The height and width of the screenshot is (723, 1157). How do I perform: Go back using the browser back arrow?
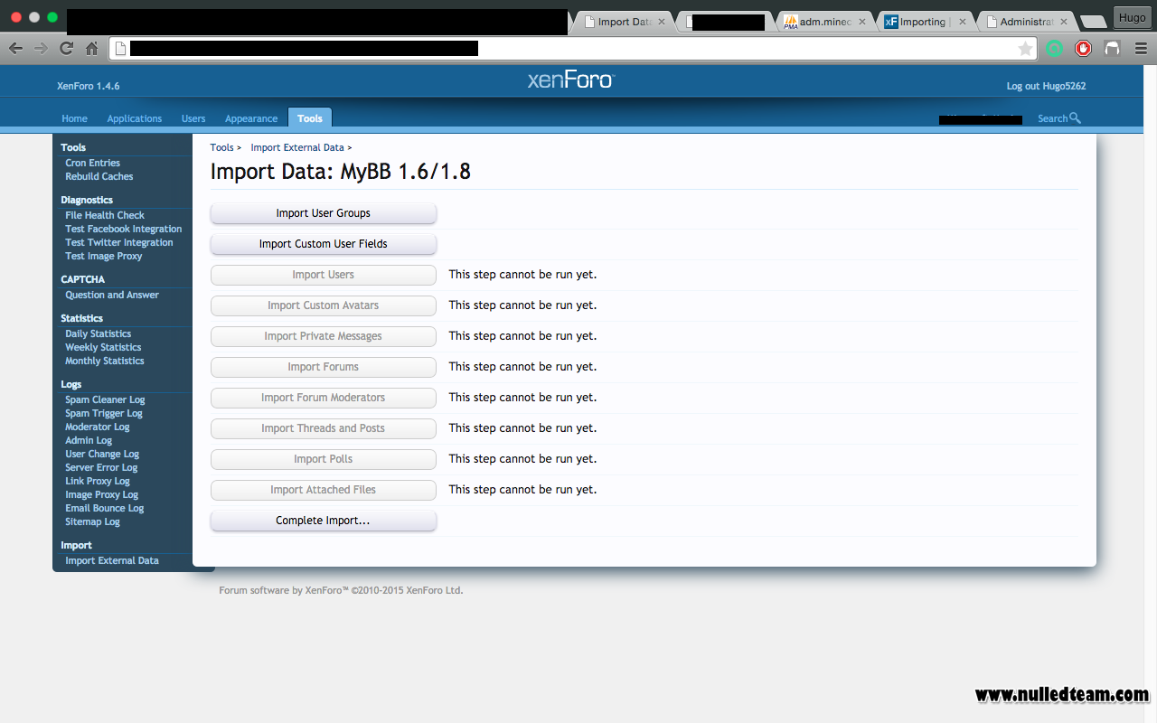coord(15,49)
